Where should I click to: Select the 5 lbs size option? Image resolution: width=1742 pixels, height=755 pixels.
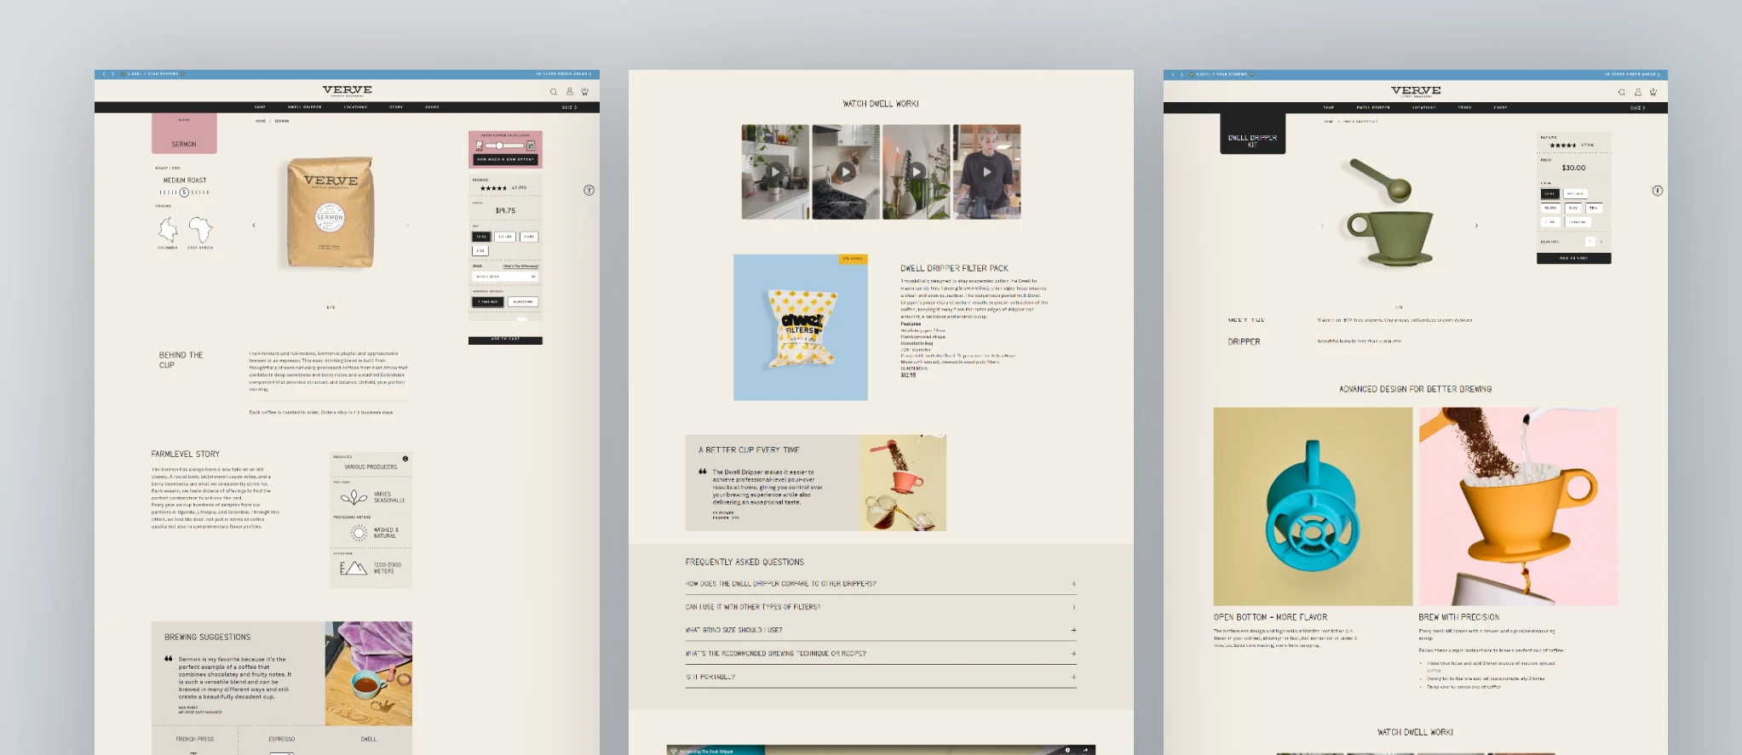point(529,237)
